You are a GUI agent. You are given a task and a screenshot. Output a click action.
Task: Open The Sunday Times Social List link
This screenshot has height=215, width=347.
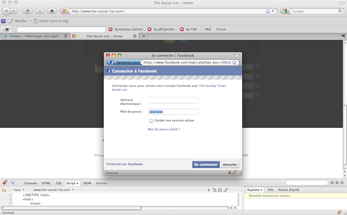[x=169, y=87]
